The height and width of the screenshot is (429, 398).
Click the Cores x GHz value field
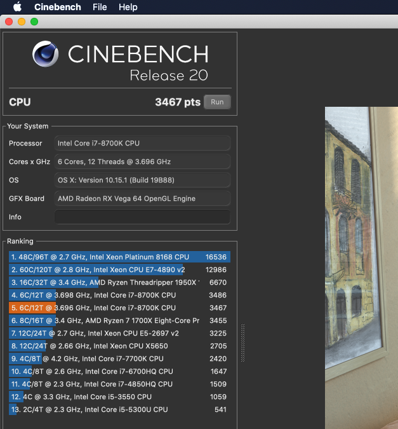coord(142,161)
